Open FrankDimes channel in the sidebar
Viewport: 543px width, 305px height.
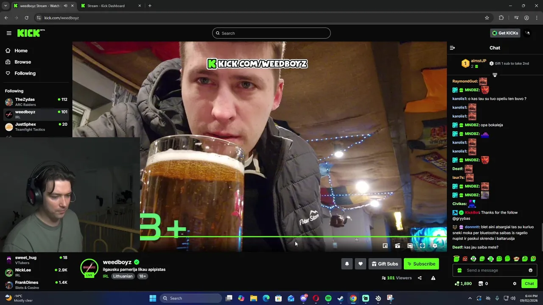point(36,285)
